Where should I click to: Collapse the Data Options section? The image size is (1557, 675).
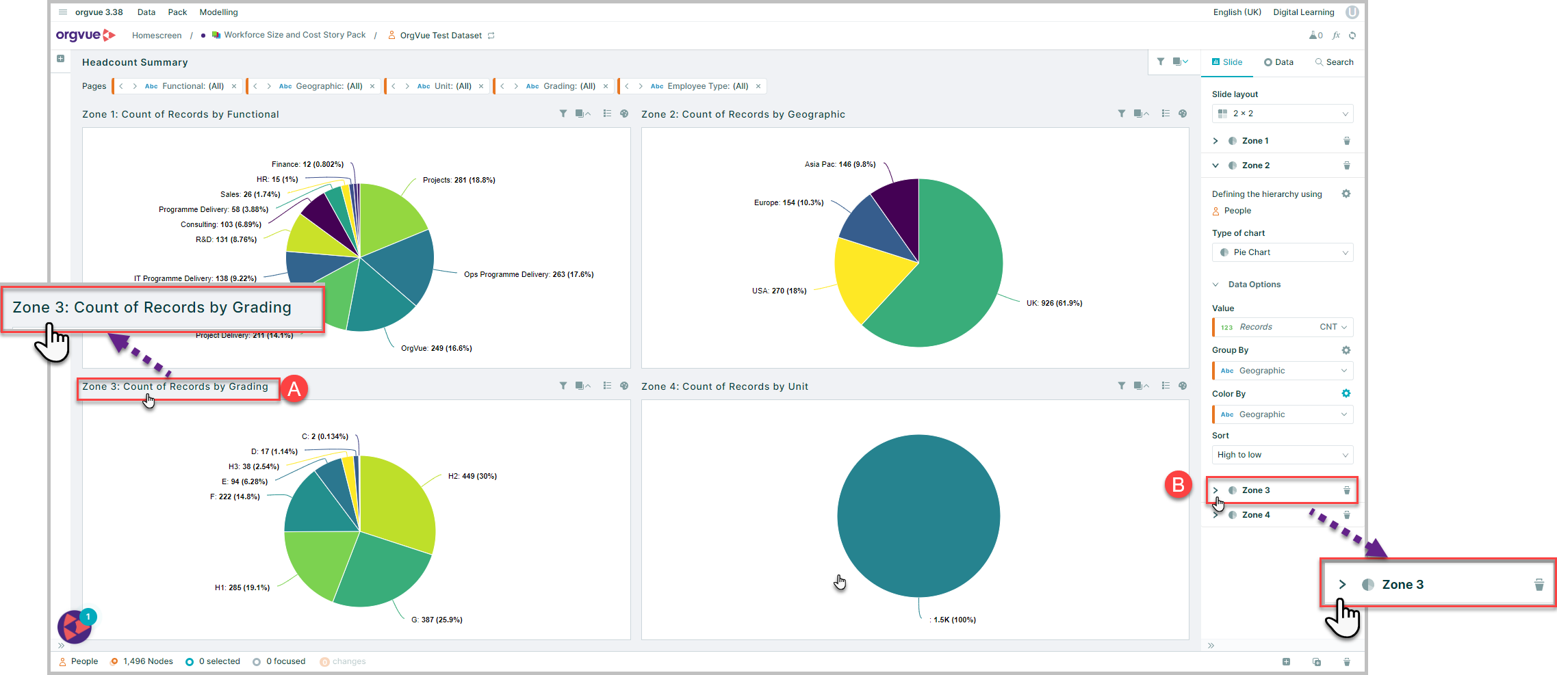pyautogui.click(x=1215, y=284)
